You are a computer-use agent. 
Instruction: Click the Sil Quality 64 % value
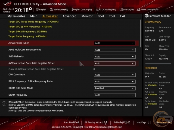coord(147,77)
